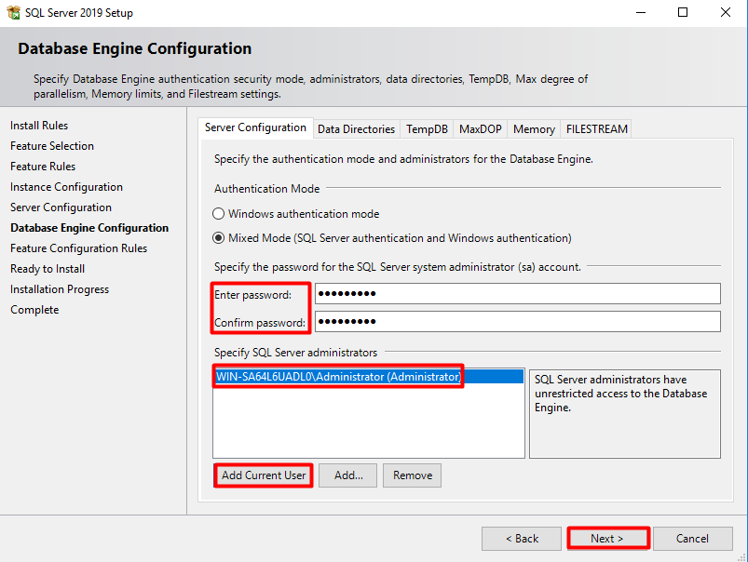Screen dimensions: 748x562
Task: Click Feature Rules step
Action: tap(43, 167)
